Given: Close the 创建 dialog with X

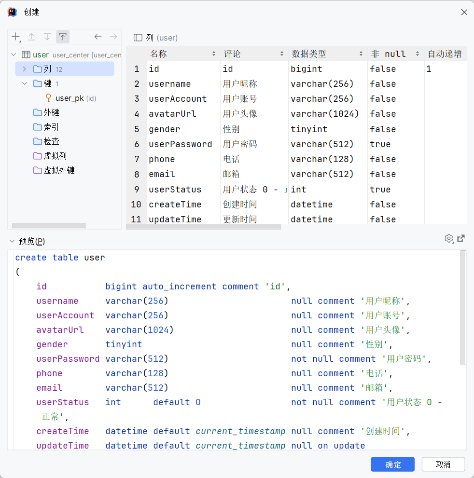Looking at the screenshot, I should (464, 12).
